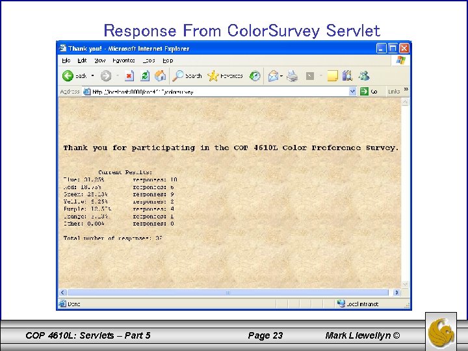Click the Other results row
The image size is (468, 351).
[x=119, y=224]
